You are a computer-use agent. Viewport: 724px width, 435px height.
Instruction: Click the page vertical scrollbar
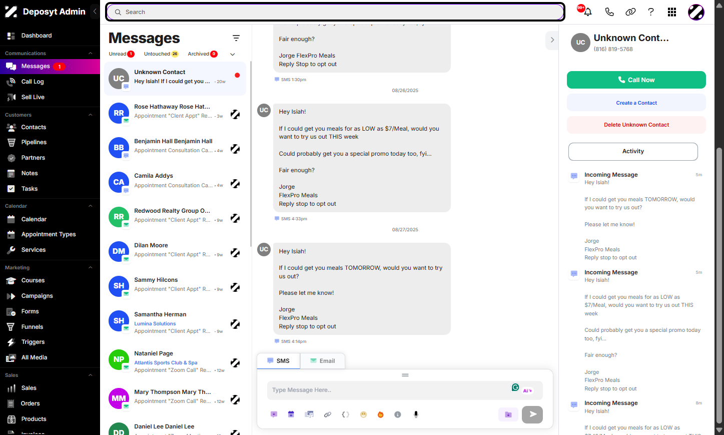719,285
